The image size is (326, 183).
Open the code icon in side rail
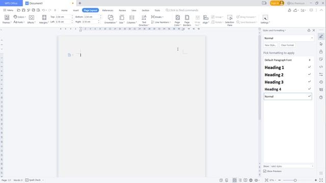(321, 67)
